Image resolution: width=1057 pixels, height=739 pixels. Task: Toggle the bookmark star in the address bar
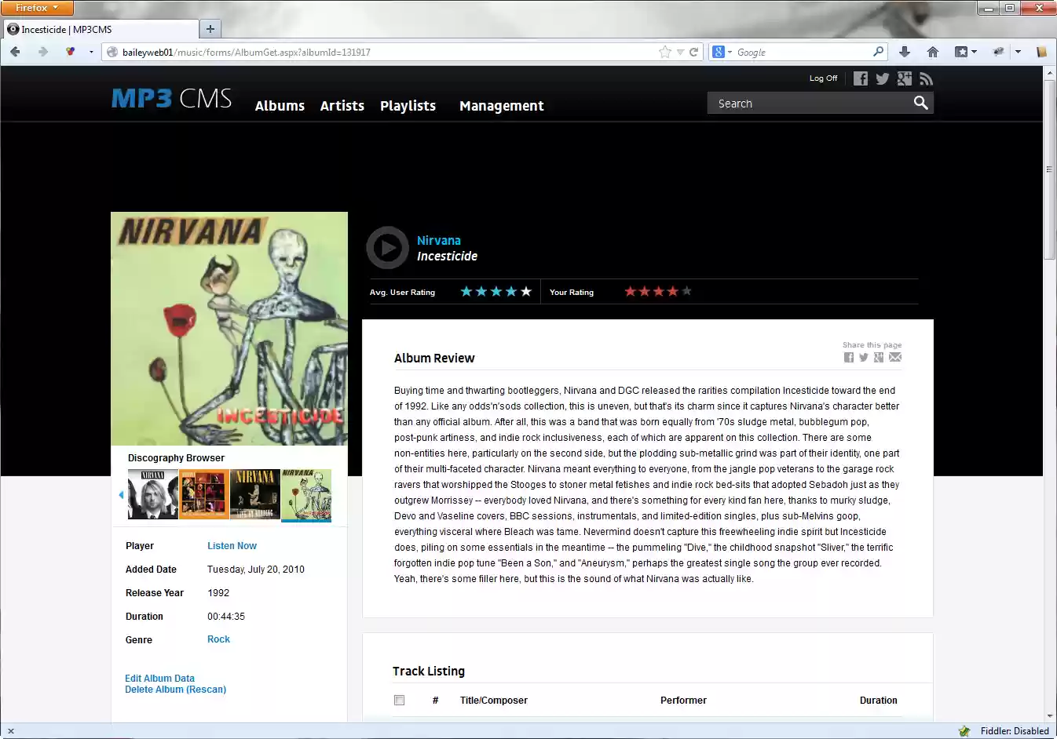click(664, 52)
